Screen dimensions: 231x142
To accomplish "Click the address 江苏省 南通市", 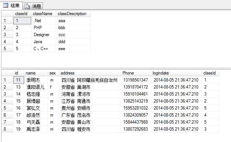I will 90,101.
